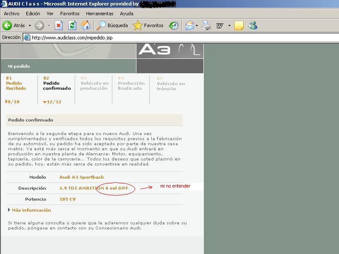Print the page with the printer icon

click(x=206, y=25)
